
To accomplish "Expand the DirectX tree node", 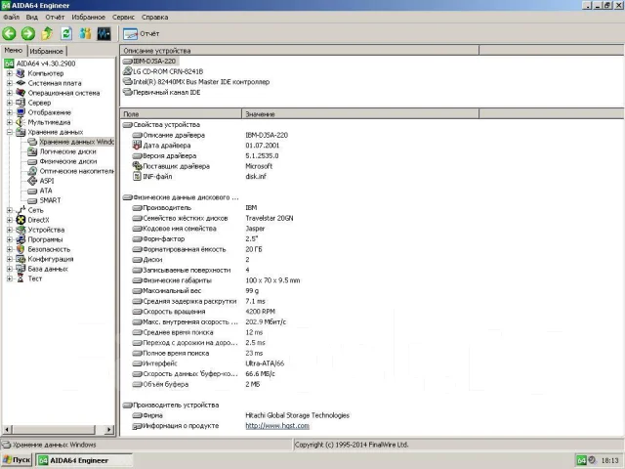I will [10, 220].
